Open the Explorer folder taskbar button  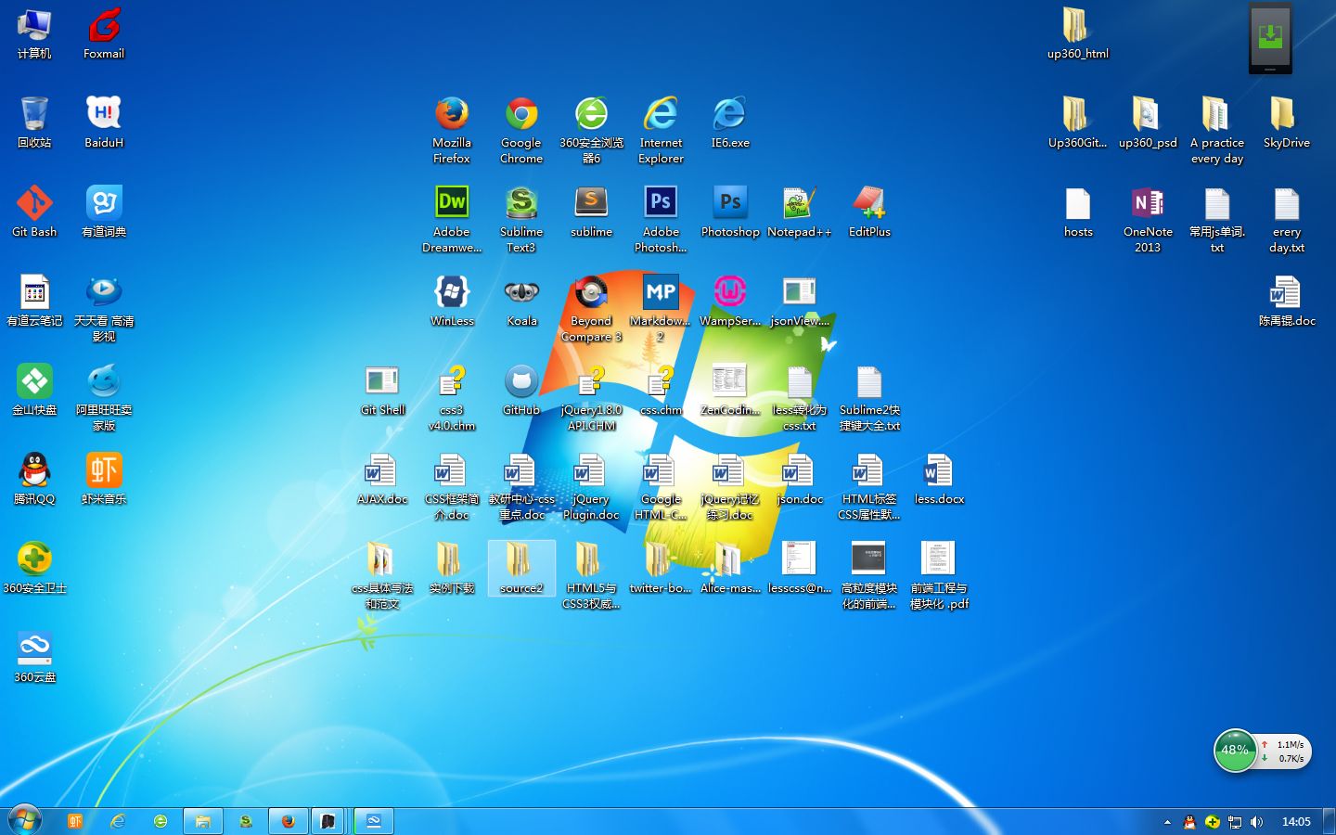click(x=202, y=821)
